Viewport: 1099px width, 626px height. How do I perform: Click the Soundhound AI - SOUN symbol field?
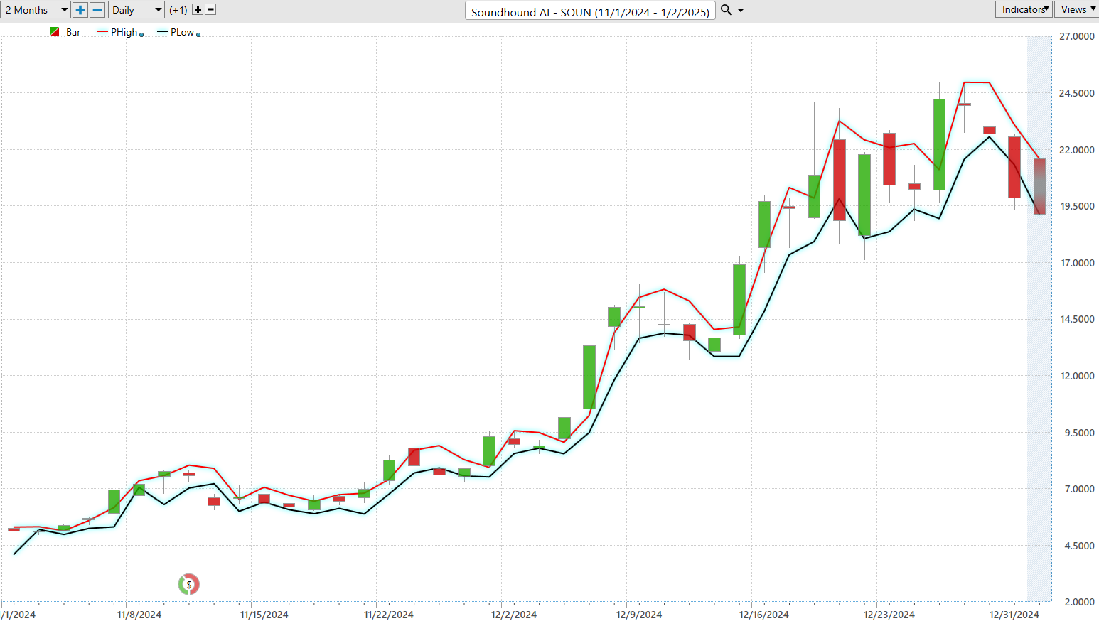coord(589,11)
